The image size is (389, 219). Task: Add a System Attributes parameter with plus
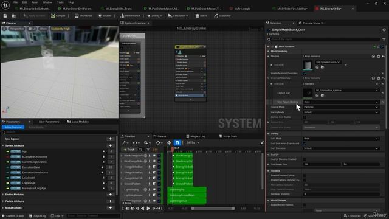pyautogui.click(x=111, y=145)
